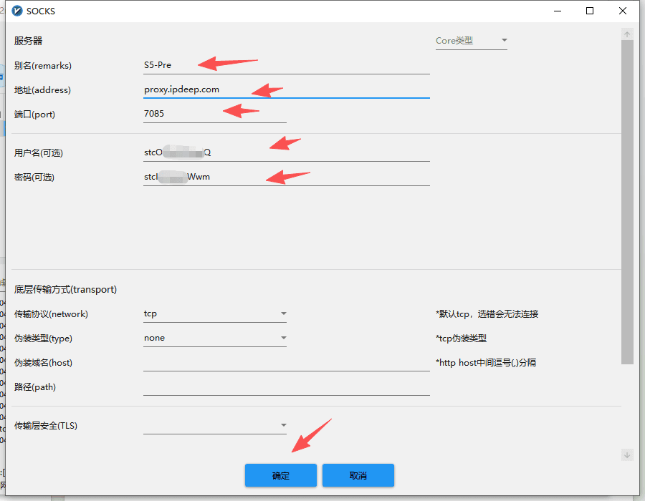The image size is (645, 501).
Task: Click the 别名(remarks) field with S5-Pre
Action: pyautogui.click(x=286, y=65)
